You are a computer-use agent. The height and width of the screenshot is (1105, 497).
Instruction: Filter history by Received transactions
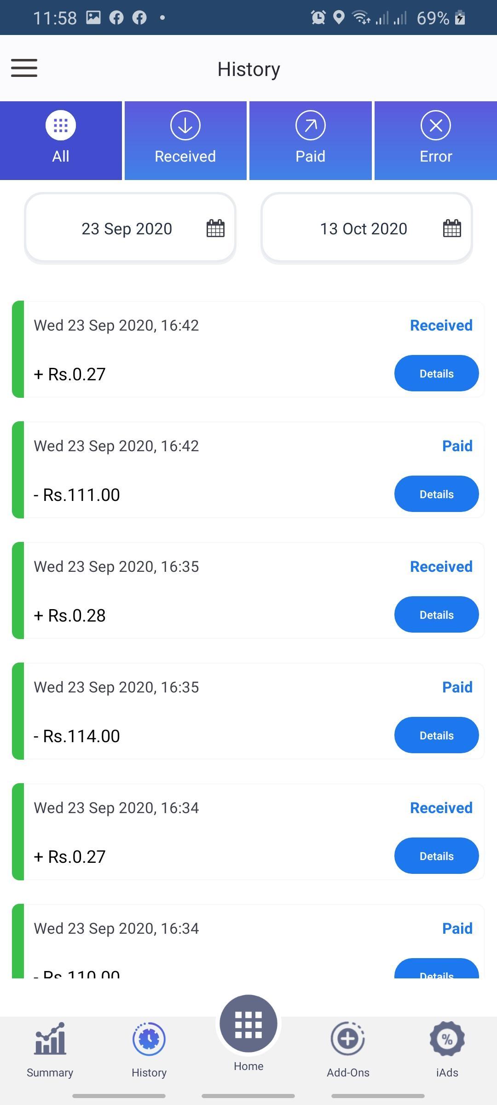coord(185,140)
